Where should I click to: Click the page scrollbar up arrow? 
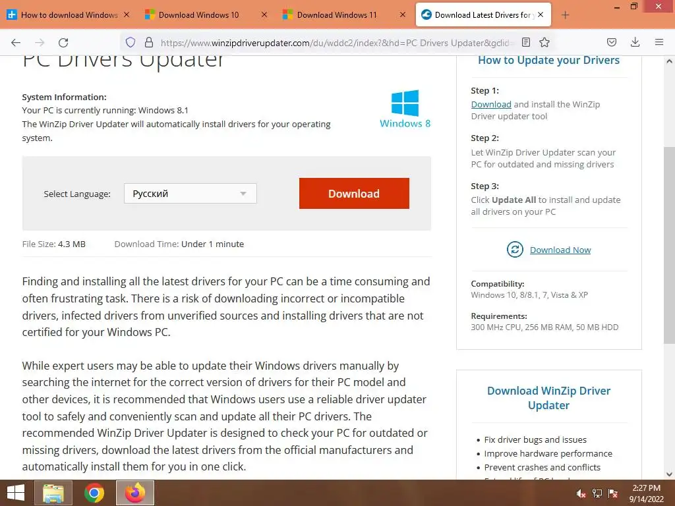coord(669,61)
